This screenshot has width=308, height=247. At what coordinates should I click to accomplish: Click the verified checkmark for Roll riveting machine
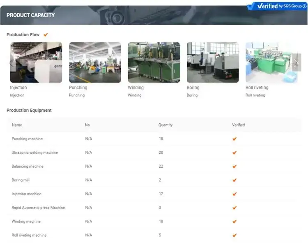coord(234,235)
